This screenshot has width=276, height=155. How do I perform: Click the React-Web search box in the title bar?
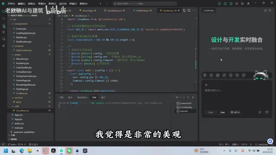[145, 3]
